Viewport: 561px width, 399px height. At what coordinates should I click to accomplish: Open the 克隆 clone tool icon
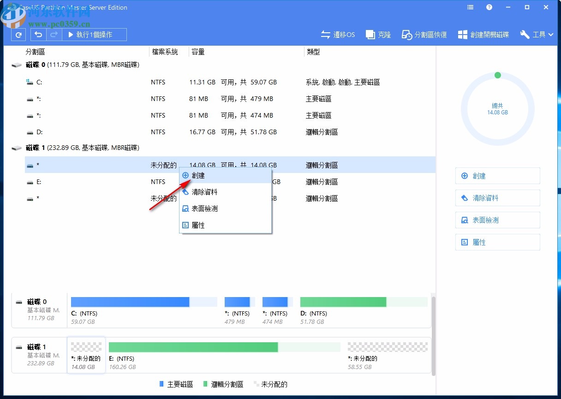[378, 34]
